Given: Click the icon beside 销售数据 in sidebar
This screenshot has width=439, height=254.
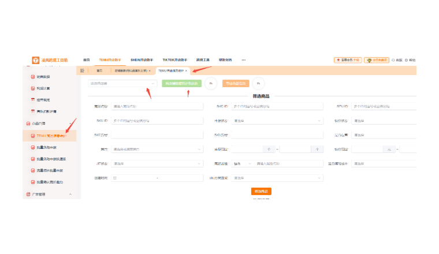Looking at the screenshot, I should pos(33,77).
